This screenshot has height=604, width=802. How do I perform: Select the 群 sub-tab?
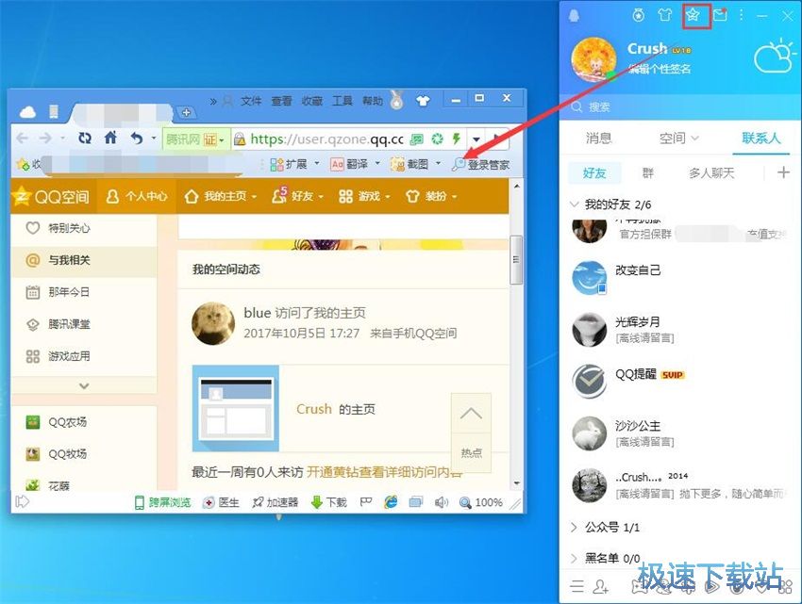tap(648, 173)
